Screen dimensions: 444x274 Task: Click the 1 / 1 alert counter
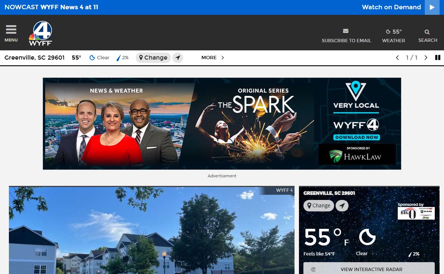tap(411, 58)
